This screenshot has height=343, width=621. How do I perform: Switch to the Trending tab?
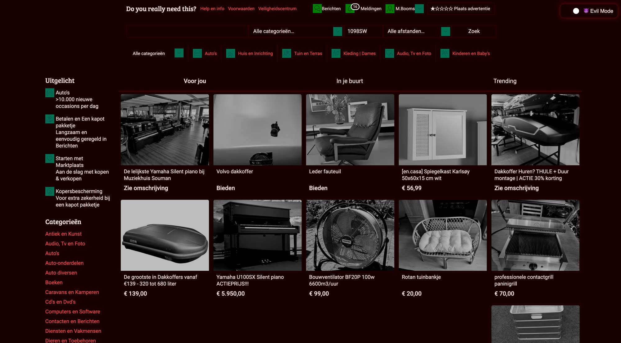pos(505,81)
